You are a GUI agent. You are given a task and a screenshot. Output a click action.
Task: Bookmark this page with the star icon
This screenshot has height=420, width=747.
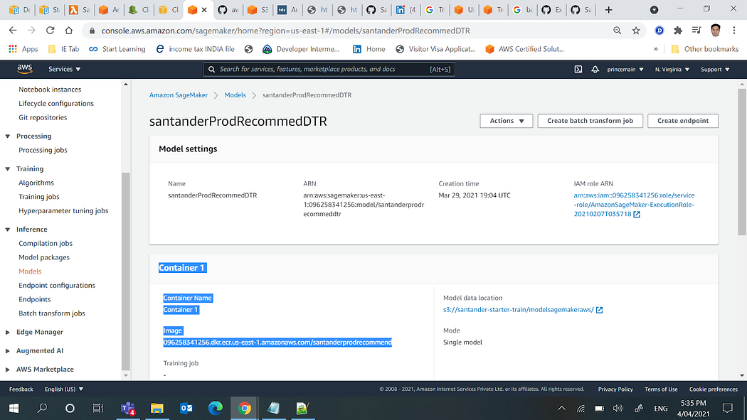[x=636, y=31]
